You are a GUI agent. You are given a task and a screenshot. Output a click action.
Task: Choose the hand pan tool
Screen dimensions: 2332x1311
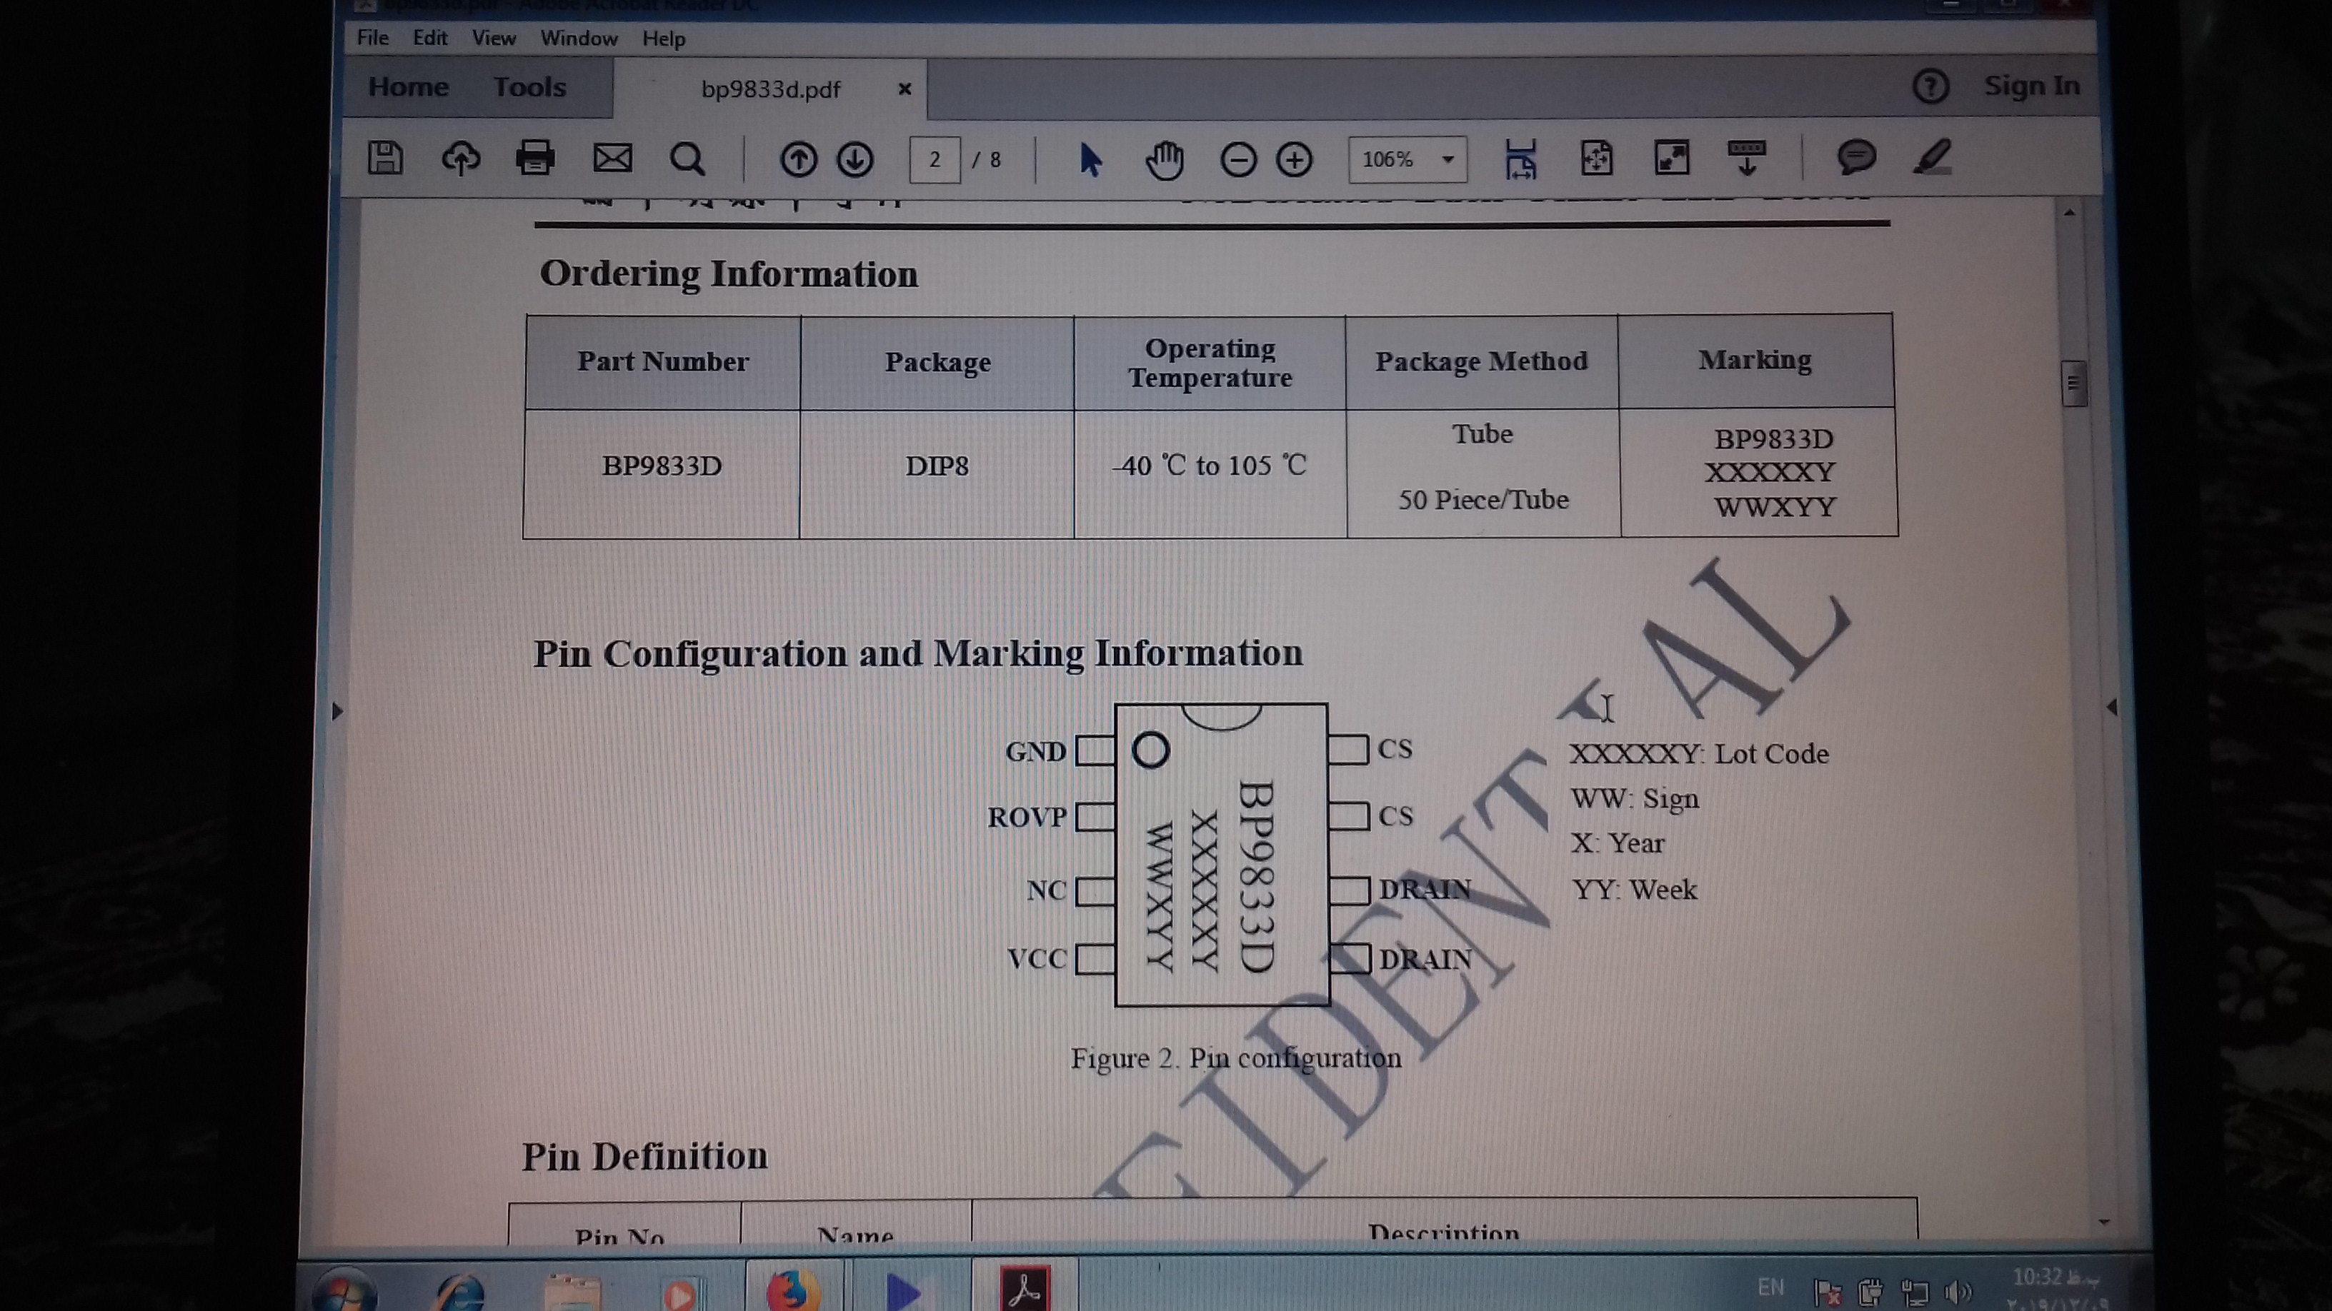tap(1164, 160)
